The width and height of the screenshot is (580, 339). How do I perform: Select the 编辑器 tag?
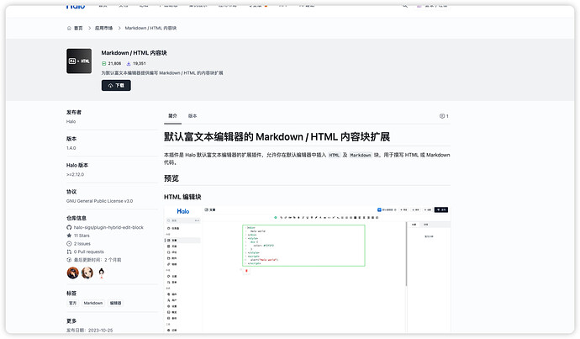(115, 303)
